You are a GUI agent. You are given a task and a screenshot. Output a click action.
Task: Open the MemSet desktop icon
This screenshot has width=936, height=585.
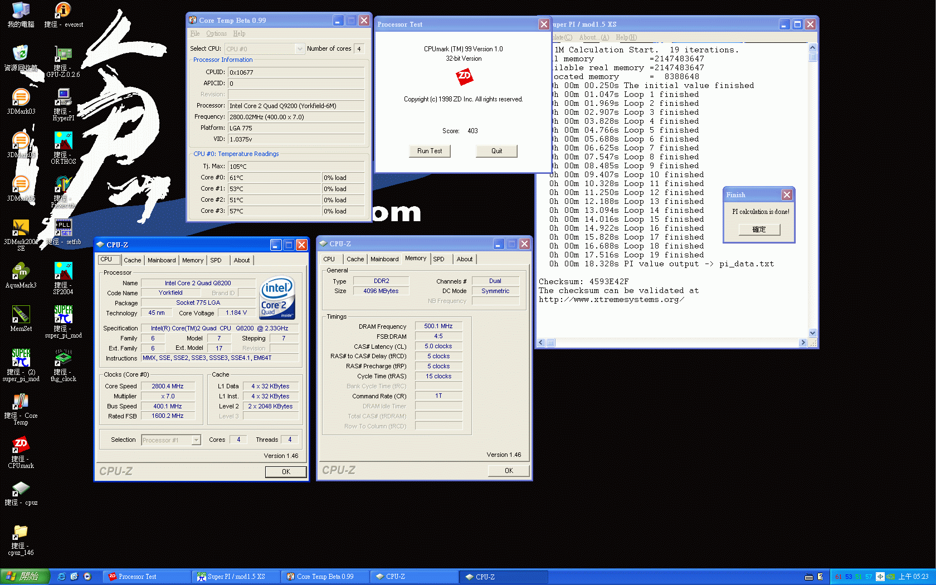click(21, 319)
